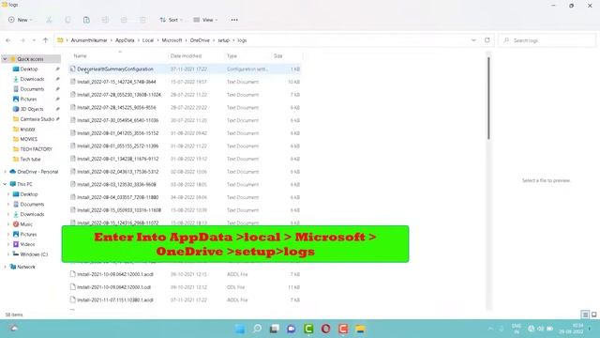The width and height of the screenshot is (600, 338).
Task: Click the Cut toolbar icon
Action: click(x=49, y=20)
